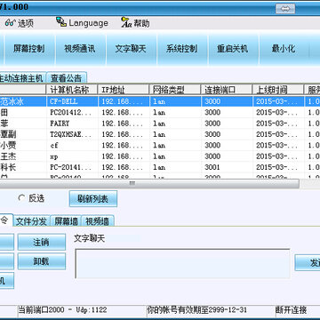This screenshot has height=320, width=320.
Task: Switch to the 主动连接主机 tab
Action: coord(22,78)
